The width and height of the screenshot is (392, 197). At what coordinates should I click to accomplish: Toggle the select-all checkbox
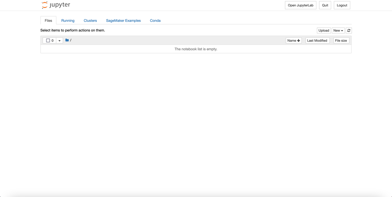pos(48,41)
